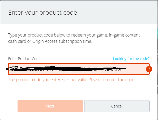Click the Next button
The height and width of the screenshot is (120, 158).
(x=50, y=106)
